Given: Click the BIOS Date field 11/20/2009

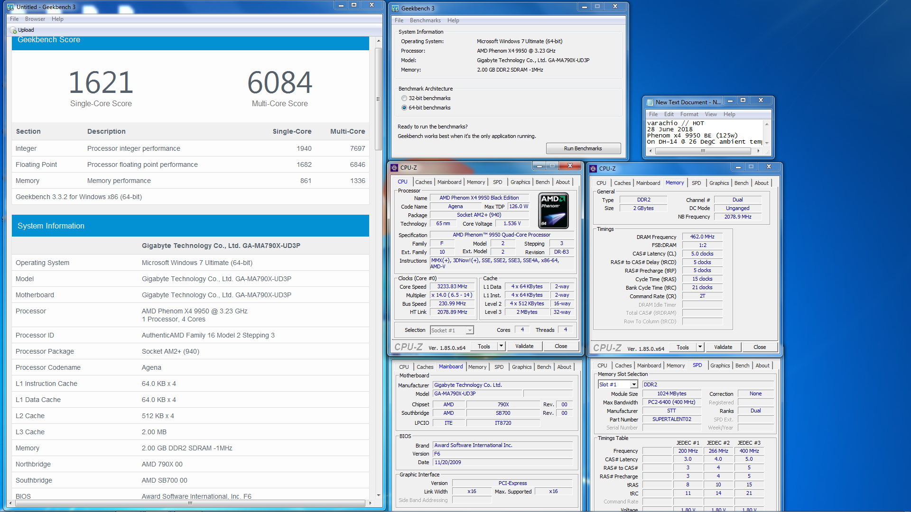Looking at the screenshot, I should tap(503, 463).
